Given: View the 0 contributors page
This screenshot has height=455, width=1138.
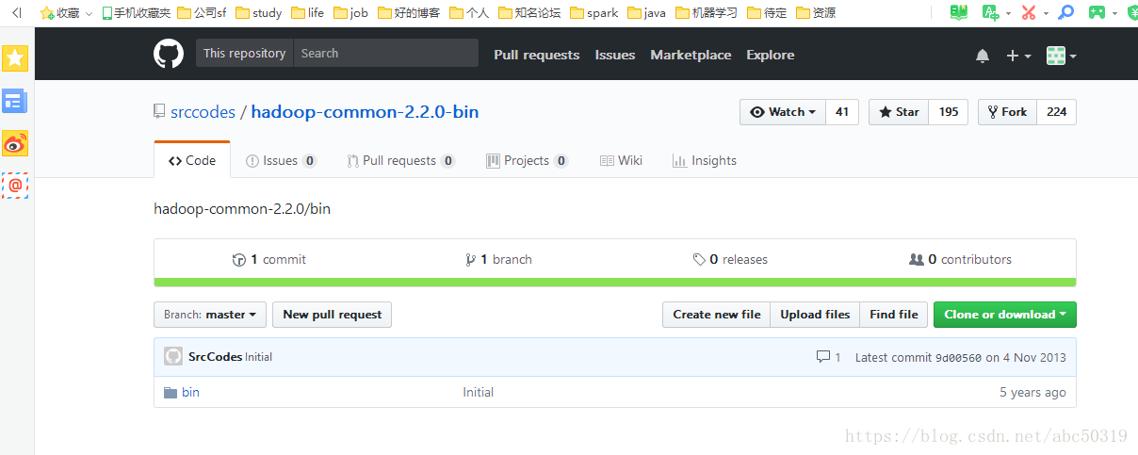Looking at the screenshot, I should [960, 259].
